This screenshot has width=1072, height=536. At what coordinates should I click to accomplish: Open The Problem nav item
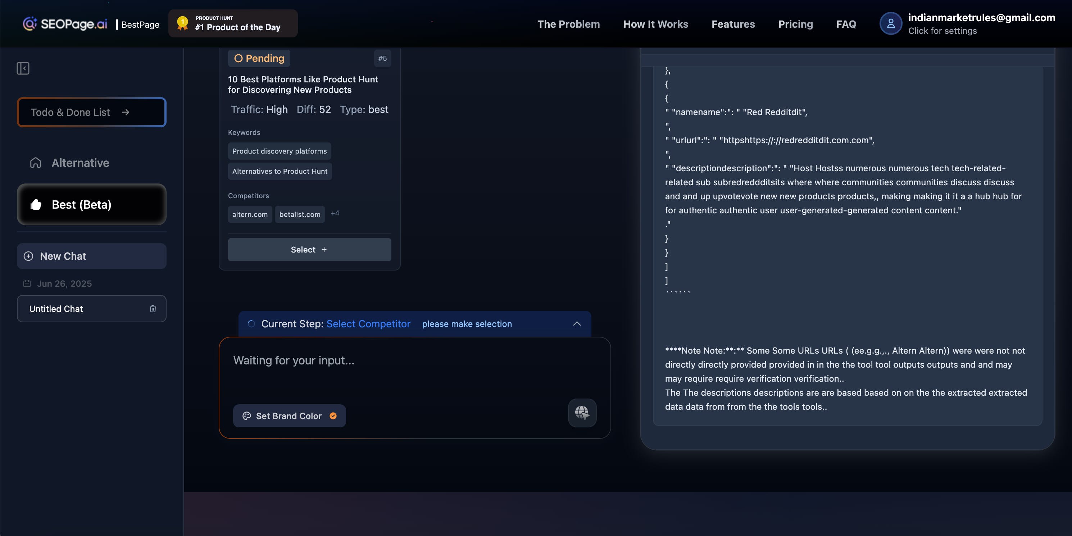[568, 24]
